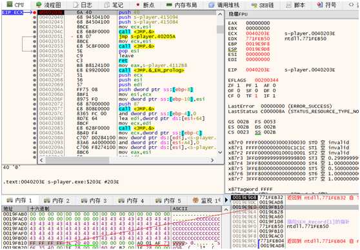Select the 内存 2 dump tab
Viewport: 360px width, 250px height.
57,200
